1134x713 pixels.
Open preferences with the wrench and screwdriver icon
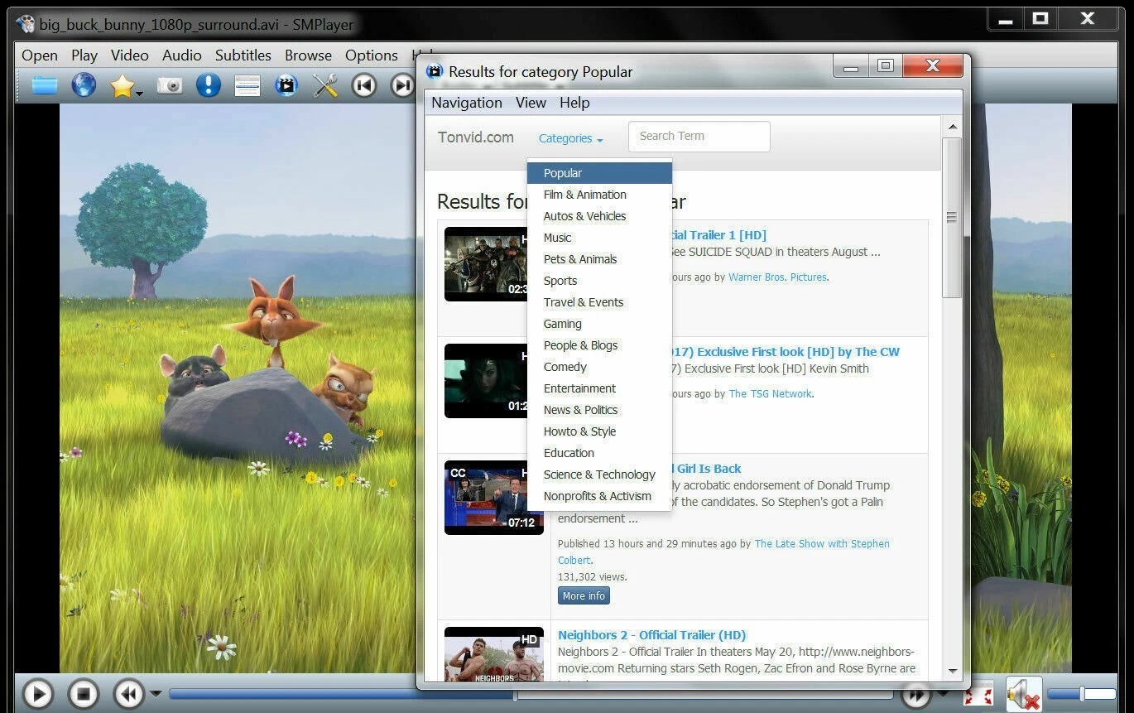pos(325,85)
